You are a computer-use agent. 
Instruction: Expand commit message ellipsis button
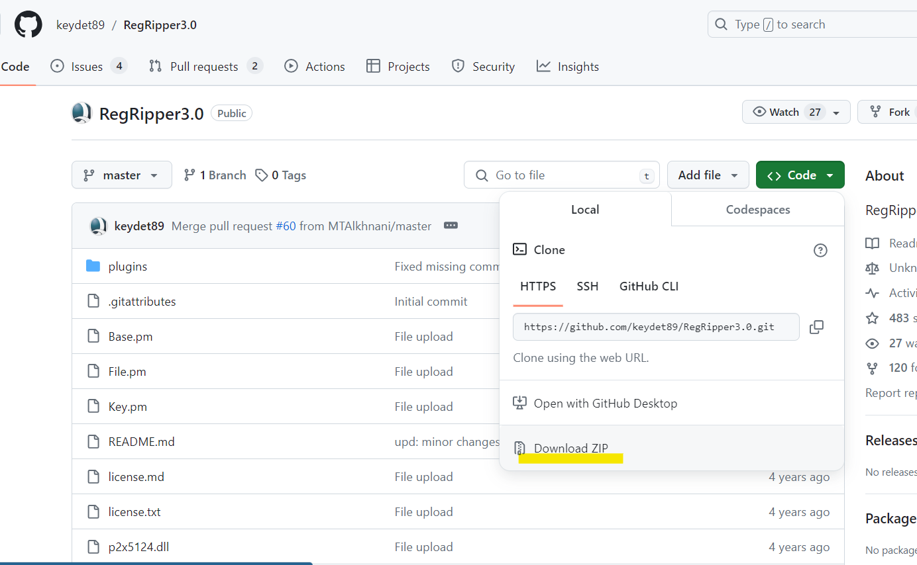(x=451, y=226)
